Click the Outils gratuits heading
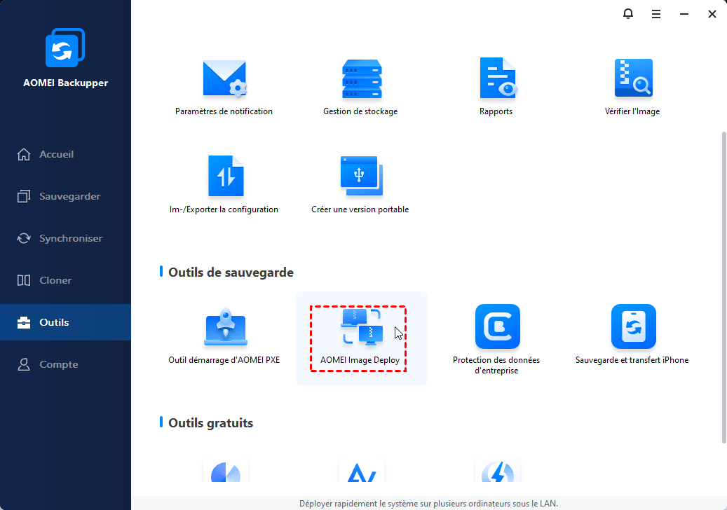The image size is (727, 510). click(x=210, y=423)
